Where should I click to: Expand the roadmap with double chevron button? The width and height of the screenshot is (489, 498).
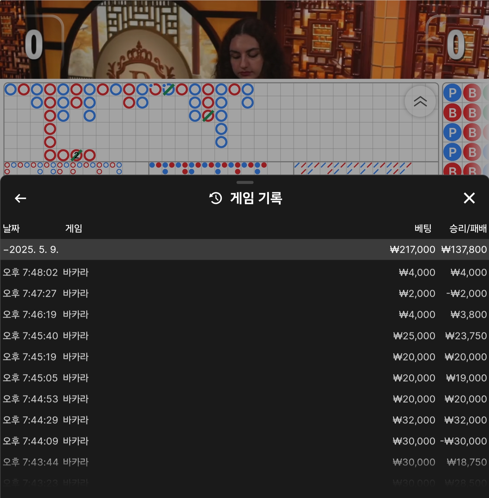[x=420, y=101]
